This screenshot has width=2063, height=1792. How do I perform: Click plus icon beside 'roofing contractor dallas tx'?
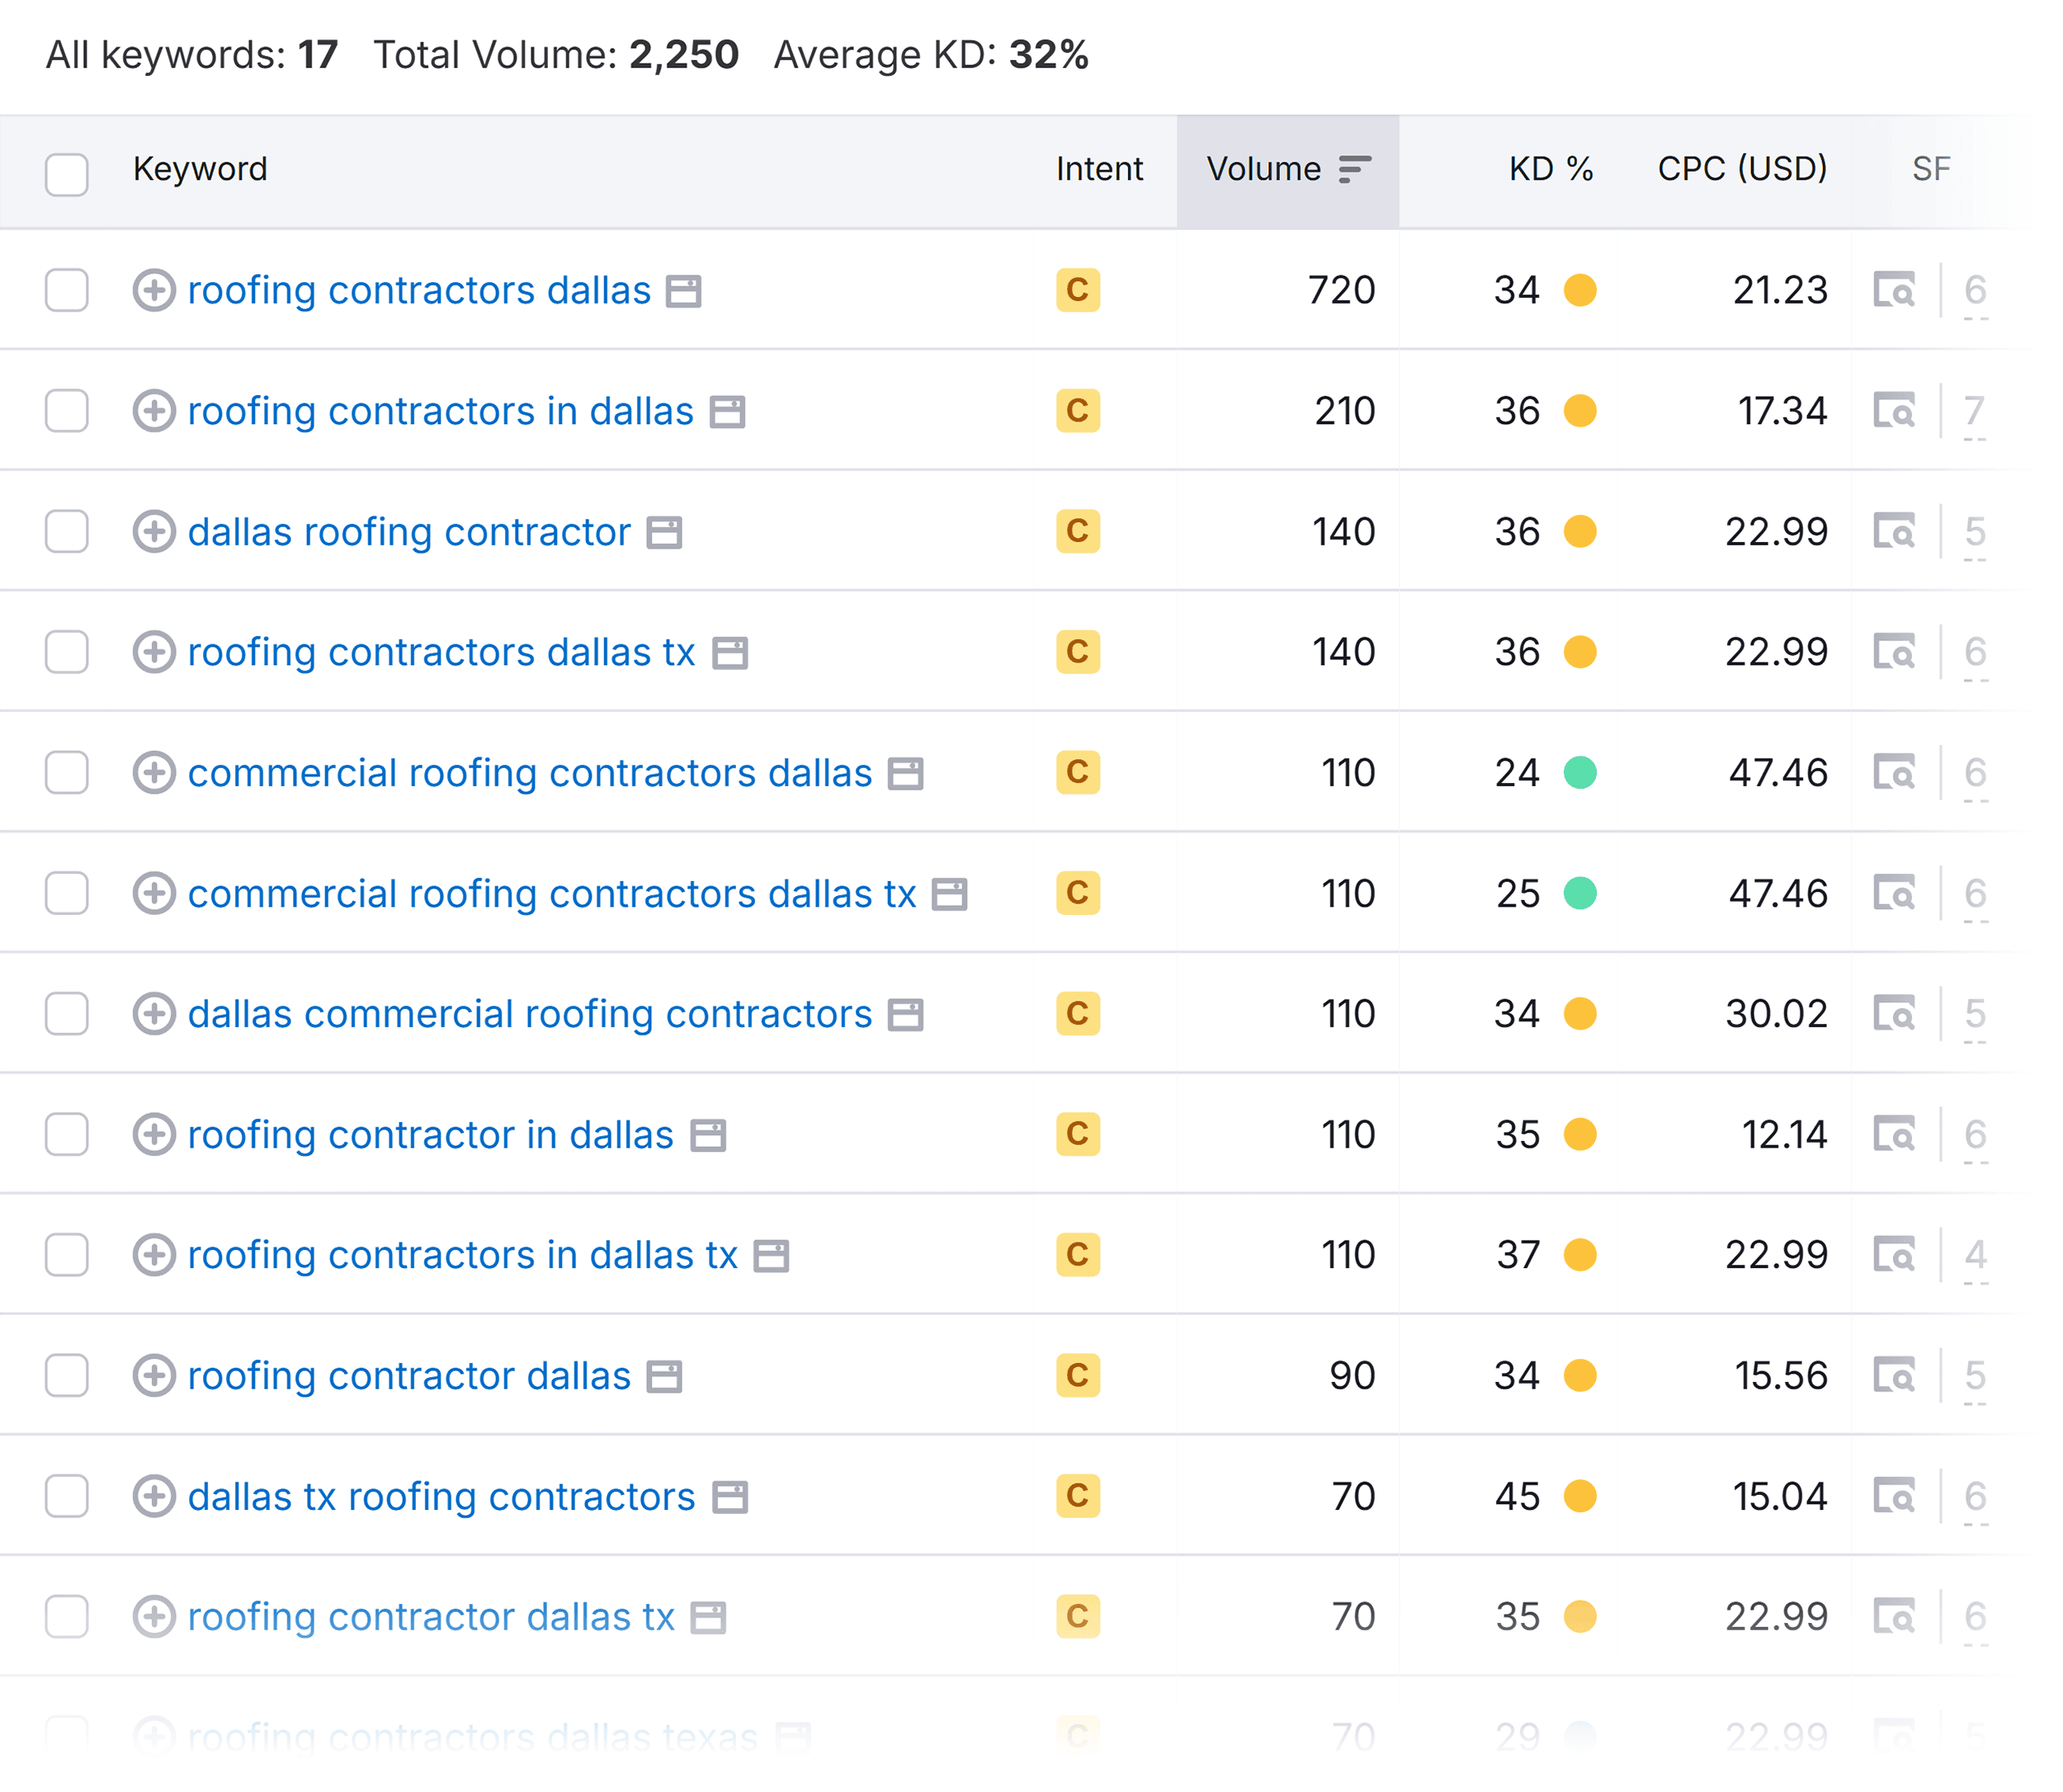coord(154,1617)
